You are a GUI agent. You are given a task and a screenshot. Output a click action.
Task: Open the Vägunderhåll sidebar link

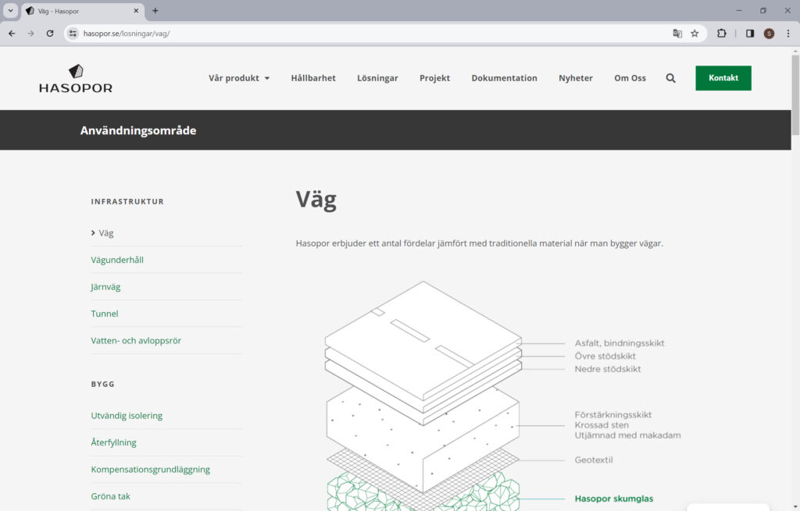point(117,260)
